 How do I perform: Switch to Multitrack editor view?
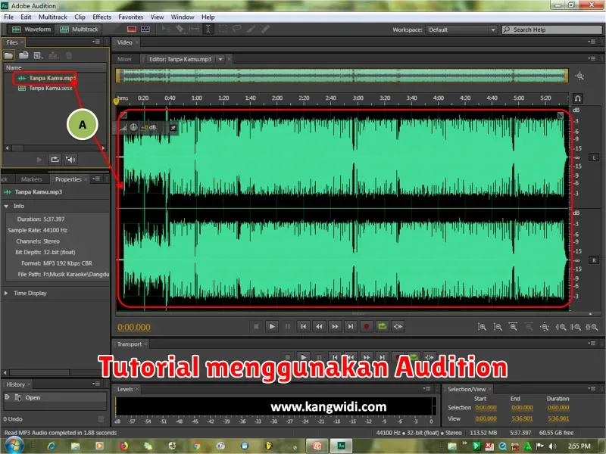pos(80,30)
